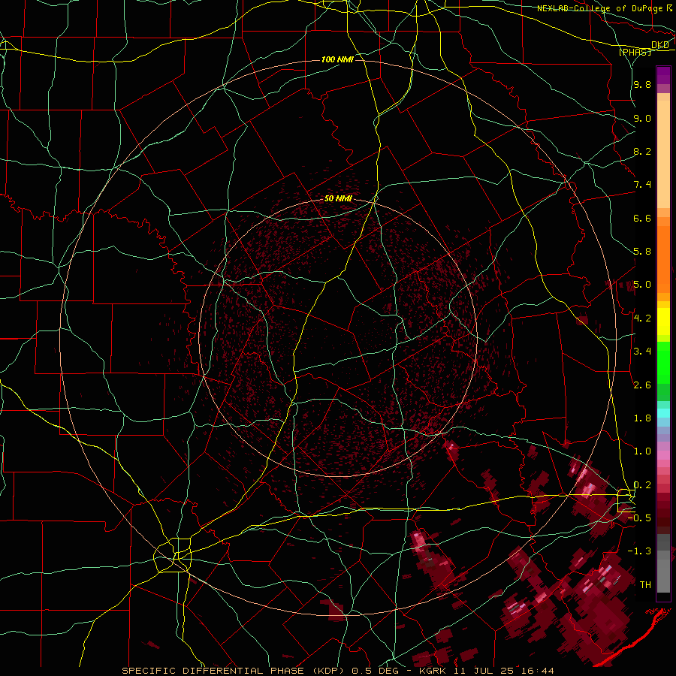The width and height of the screenshot is (676, 676).
Task: Click the KGRK radar site identifier
Action: (x=433, y=671)
